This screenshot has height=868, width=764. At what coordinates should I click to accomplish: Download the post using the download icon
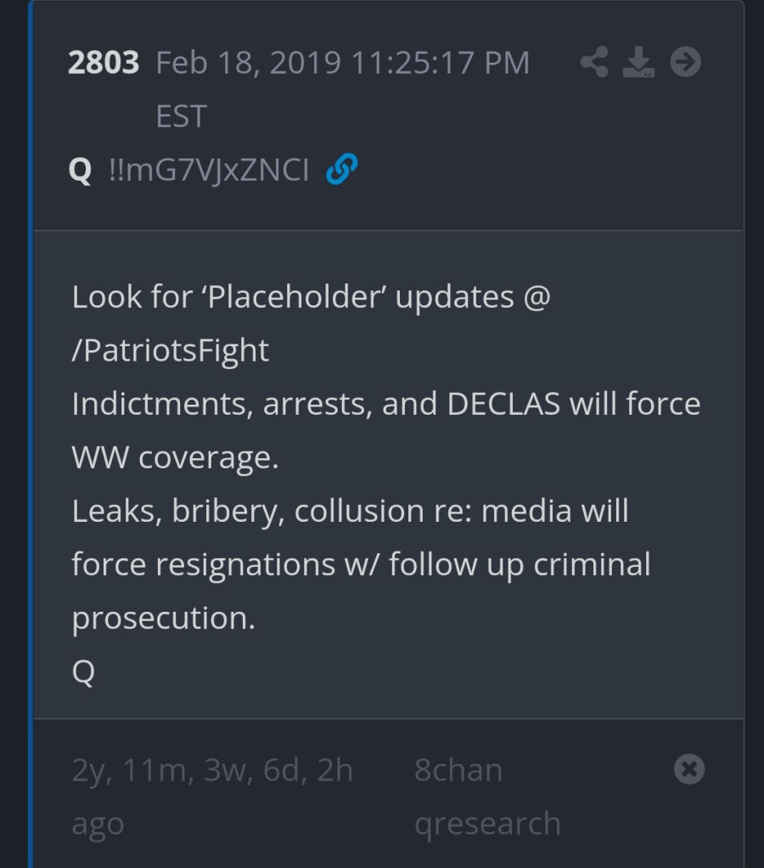[638, 63]
